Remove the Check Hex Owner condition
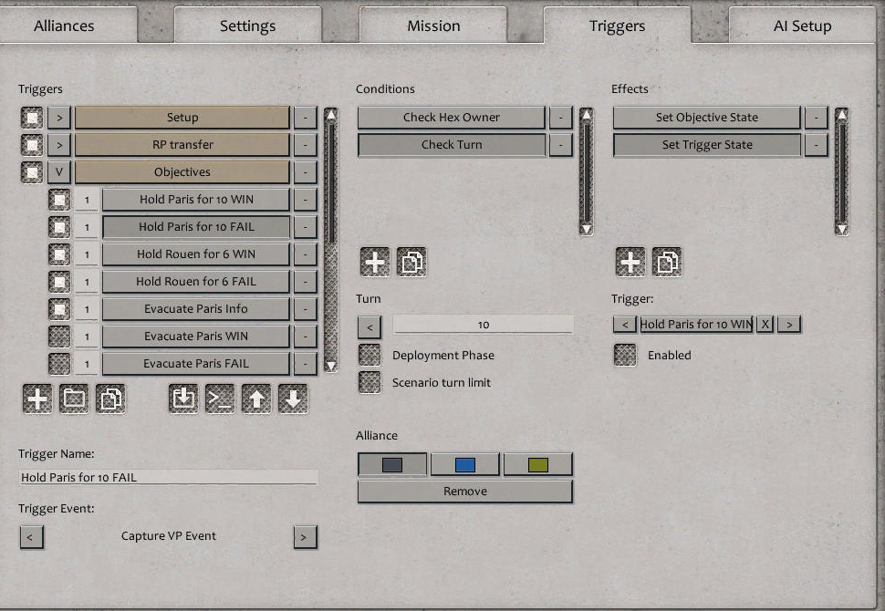This screenshot has height=611, width=885. [x=560, y=118]
